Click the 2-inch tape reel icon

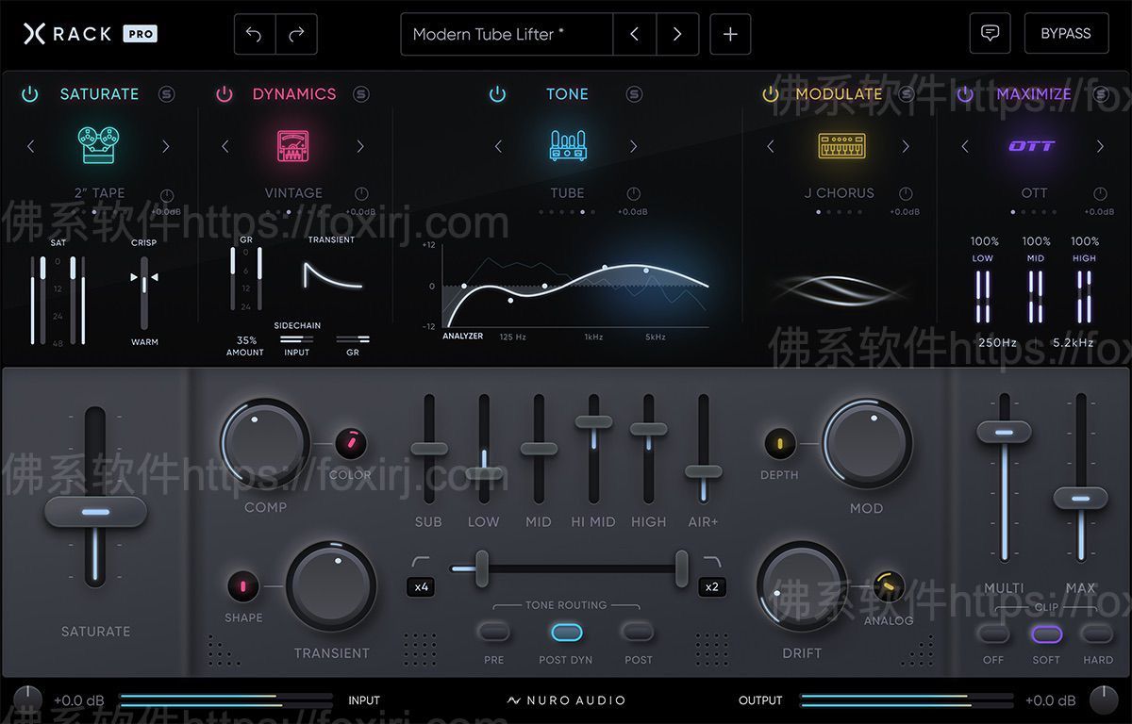(x=98, y=145)
